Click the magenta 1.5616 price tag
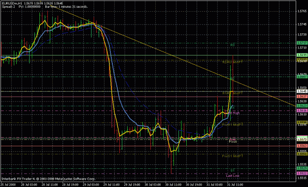This screenshot has height=187, width=308. click(x=302, y=111)
